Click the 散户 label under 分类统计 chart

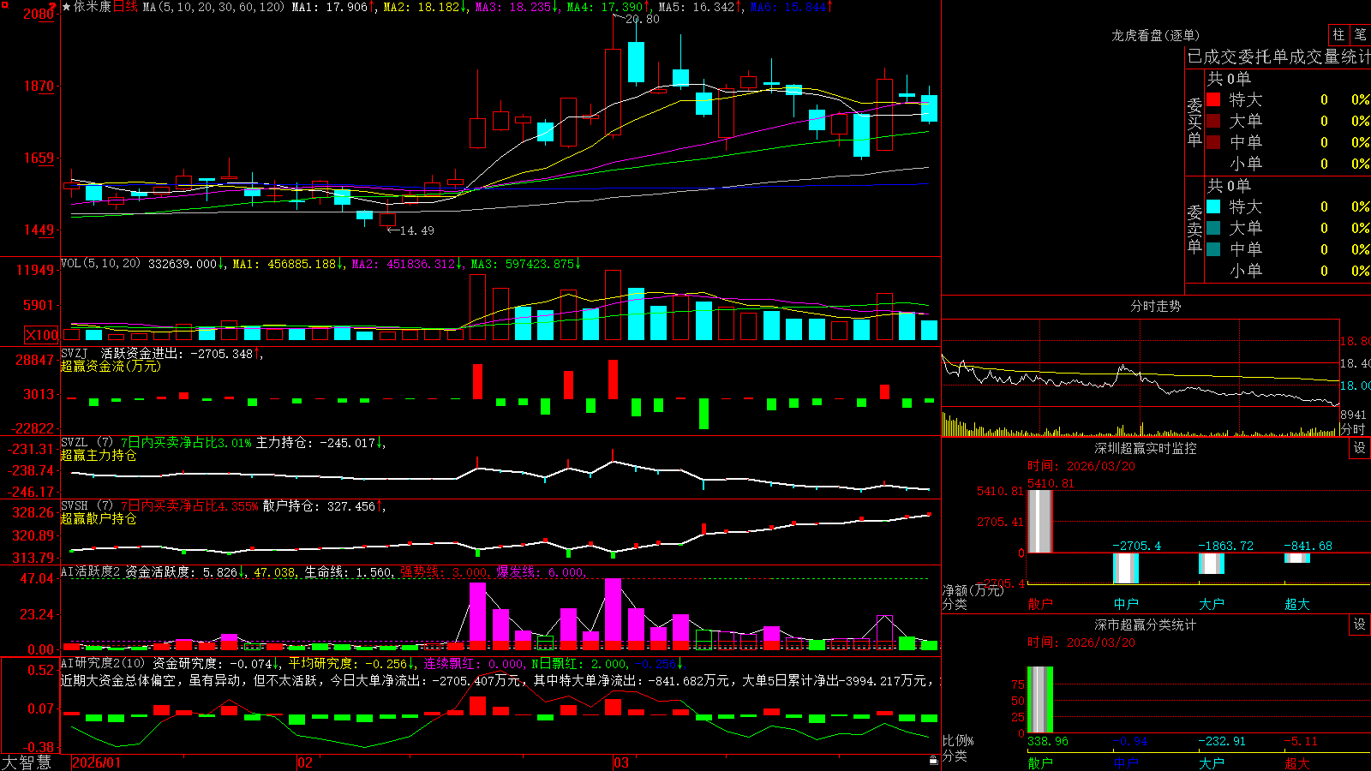[x=1040, y=762]
